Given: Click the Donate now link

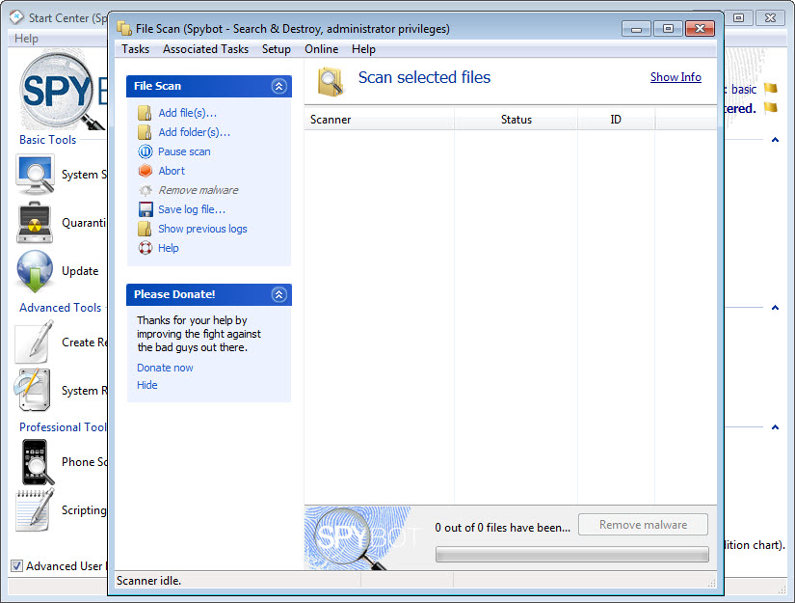Looking at the screenshot, I should coord(165,368).
